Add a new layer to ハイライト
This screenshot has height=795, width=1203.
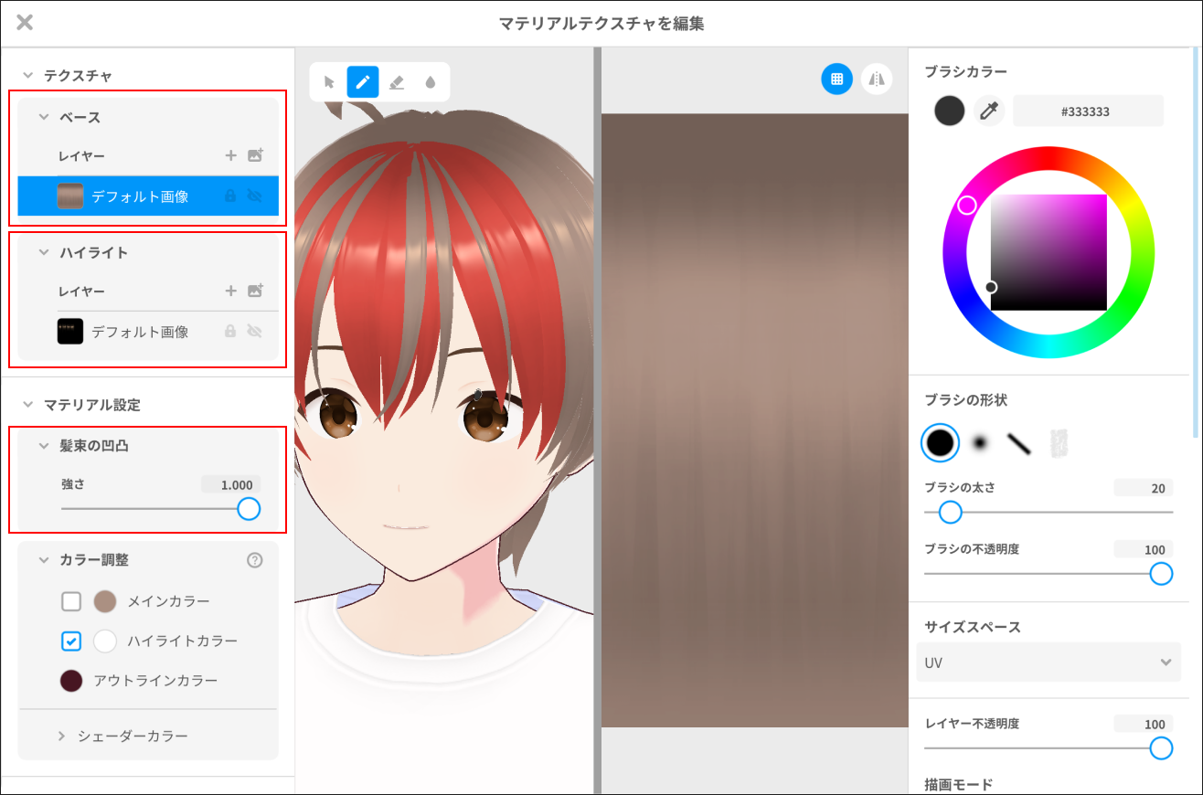point(230,291)
